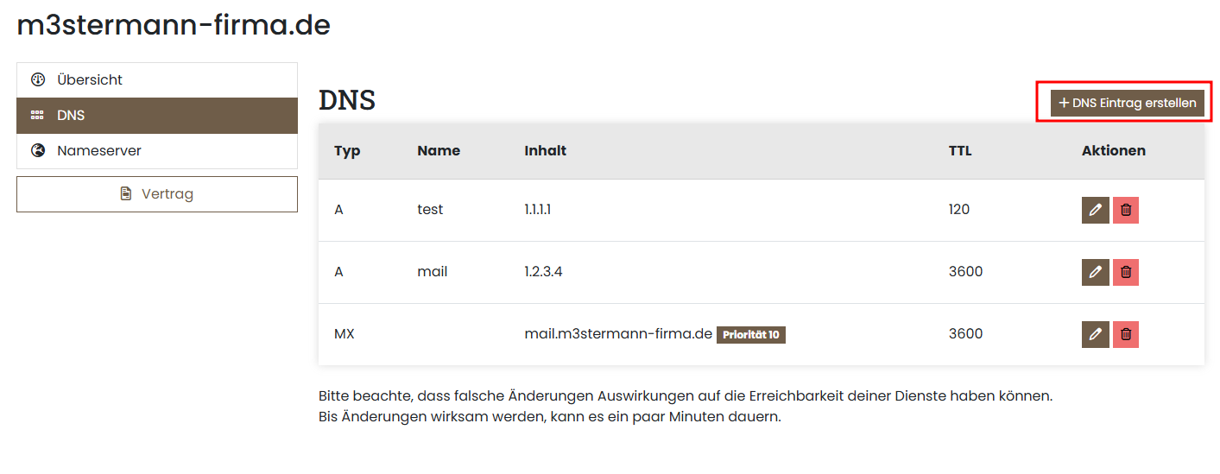
Task: Edit the MX record
Action: (1096, 334)
